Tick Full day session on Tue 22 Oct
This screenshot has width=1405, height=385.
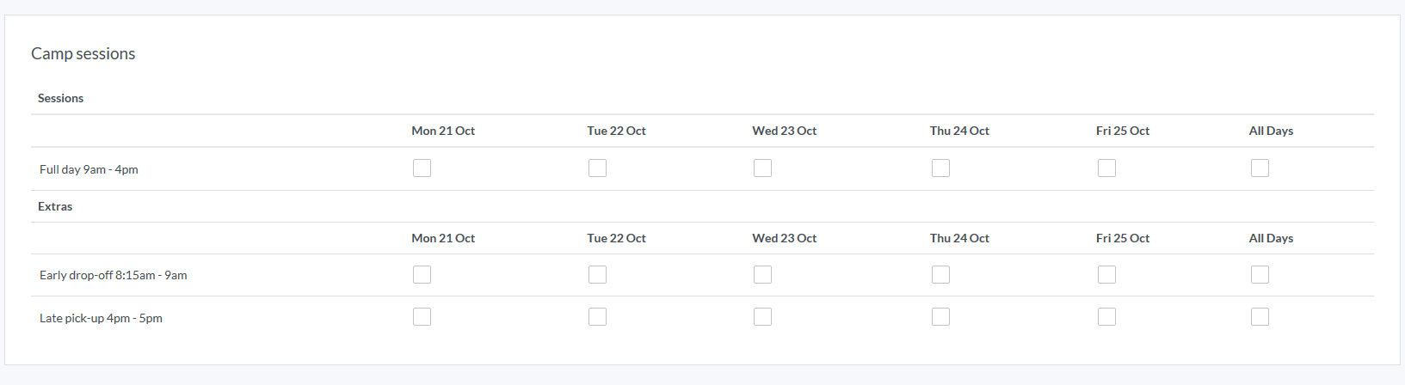click(x=597, y=168)
